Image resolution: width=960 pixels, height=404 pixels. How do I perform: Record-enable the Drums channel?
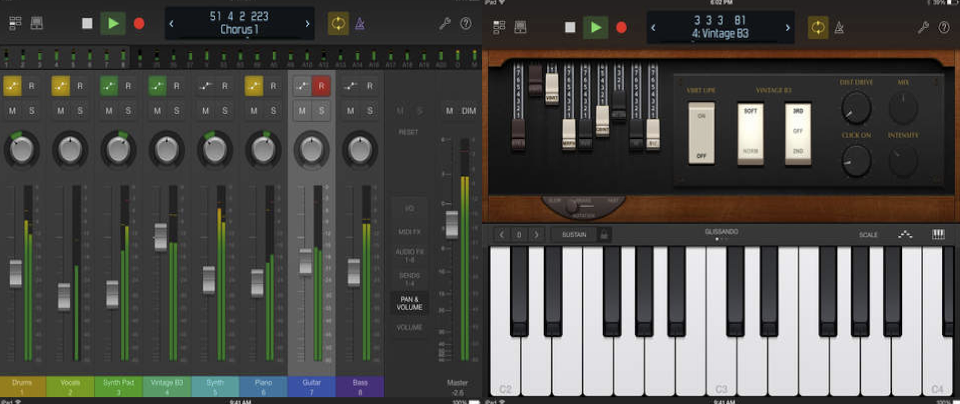point(32,86)
